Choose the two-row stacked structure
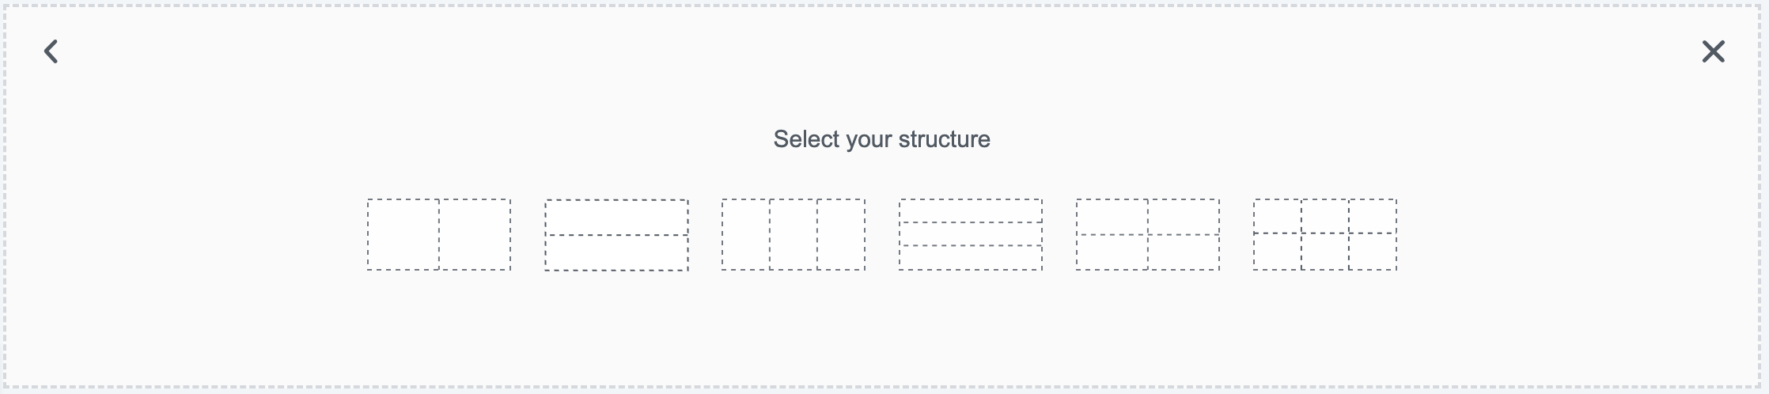Screen dimensions: 1769x394 pos(616,235)
